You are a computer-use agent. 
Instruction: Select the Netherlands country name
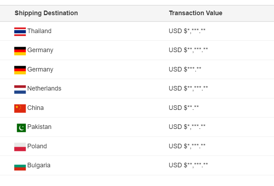click(x=44, y=88)
